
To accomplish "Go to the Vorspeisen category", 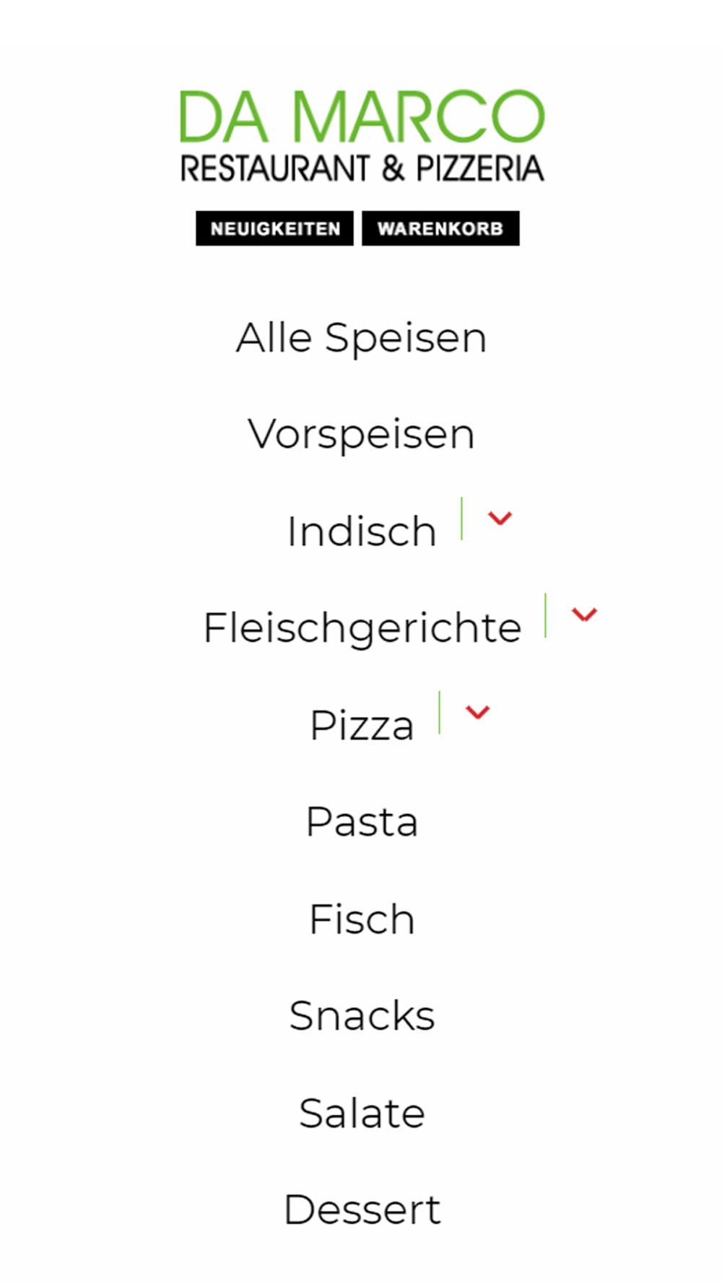I will [x=361, y=435].
